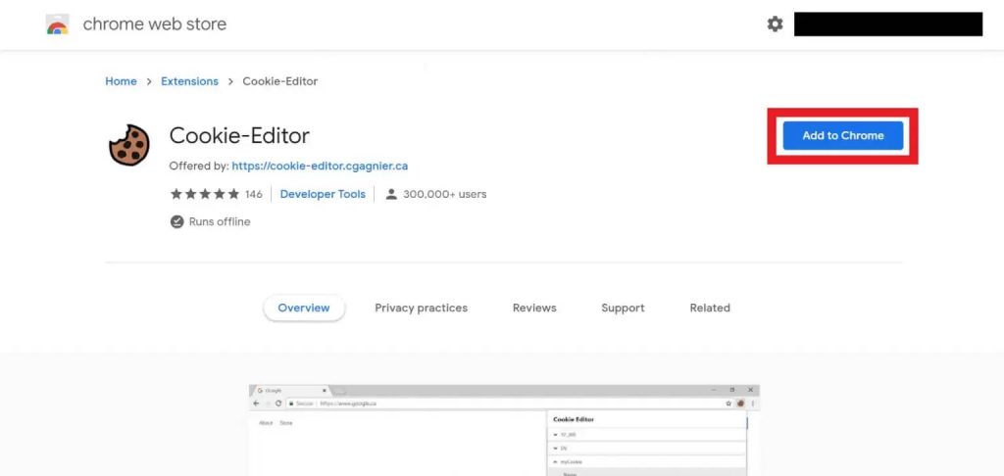Click the users person icon
Viewport: 1004px width, 476px height.
(x=391, y=194)
